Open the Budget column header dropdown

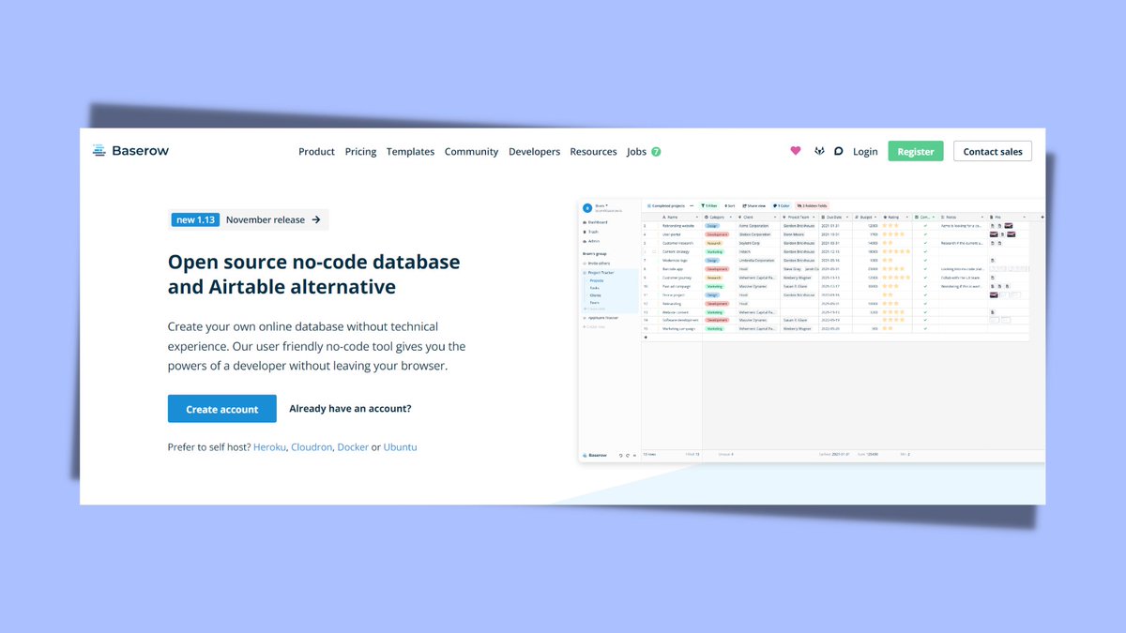(x=875, y=217)
